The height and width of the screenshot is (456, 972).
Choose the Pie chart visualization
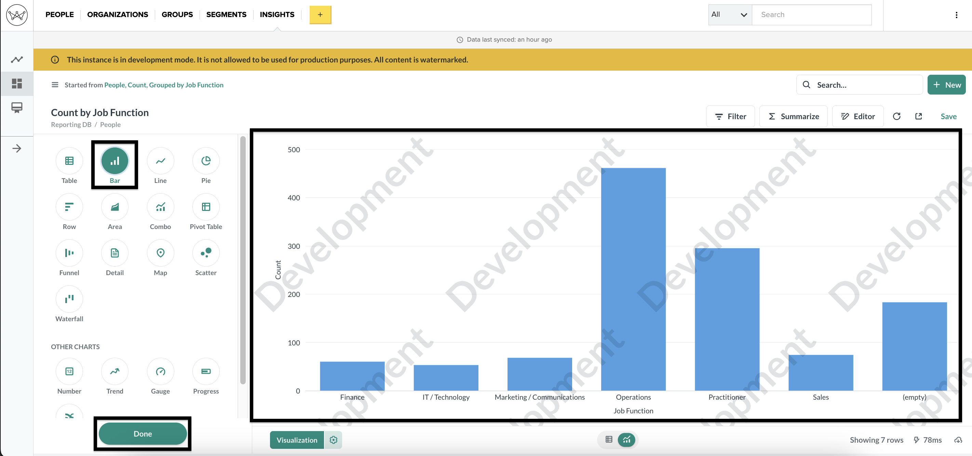click(206, 161)
